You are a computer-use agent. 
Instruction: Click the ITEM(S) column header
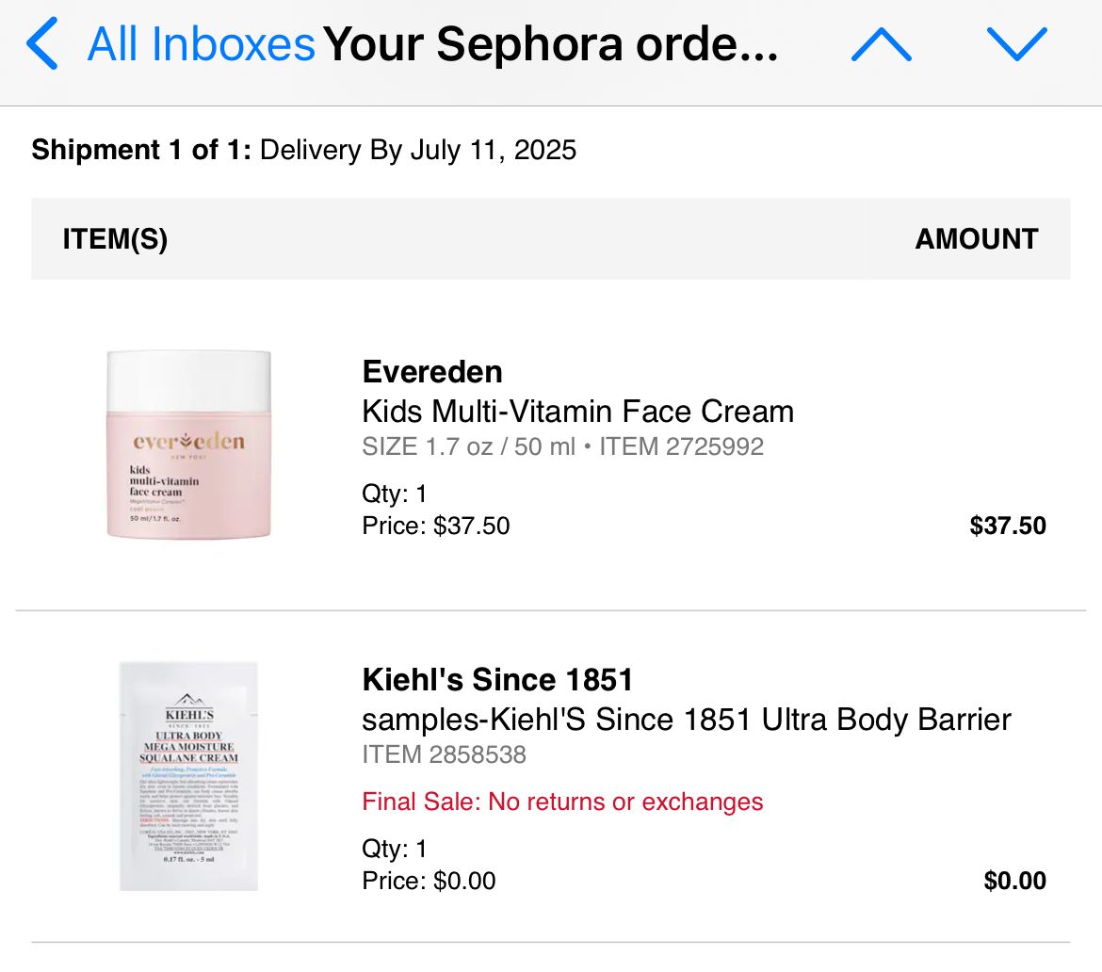[114, 238]
